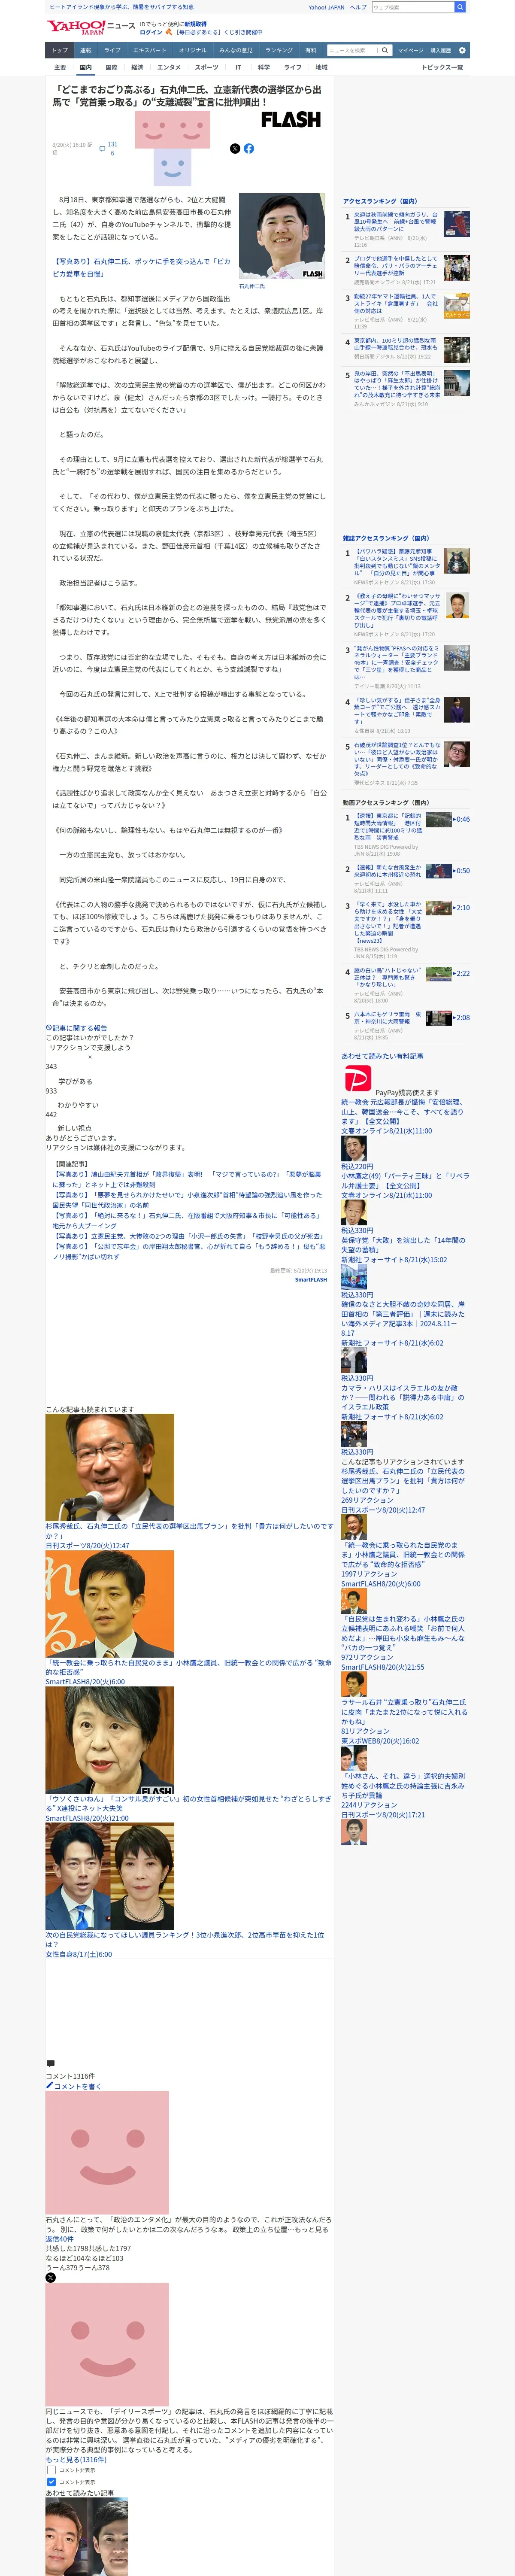515x2576 pixels.
Task: Select エンタメ category tab
Action: 169,68
